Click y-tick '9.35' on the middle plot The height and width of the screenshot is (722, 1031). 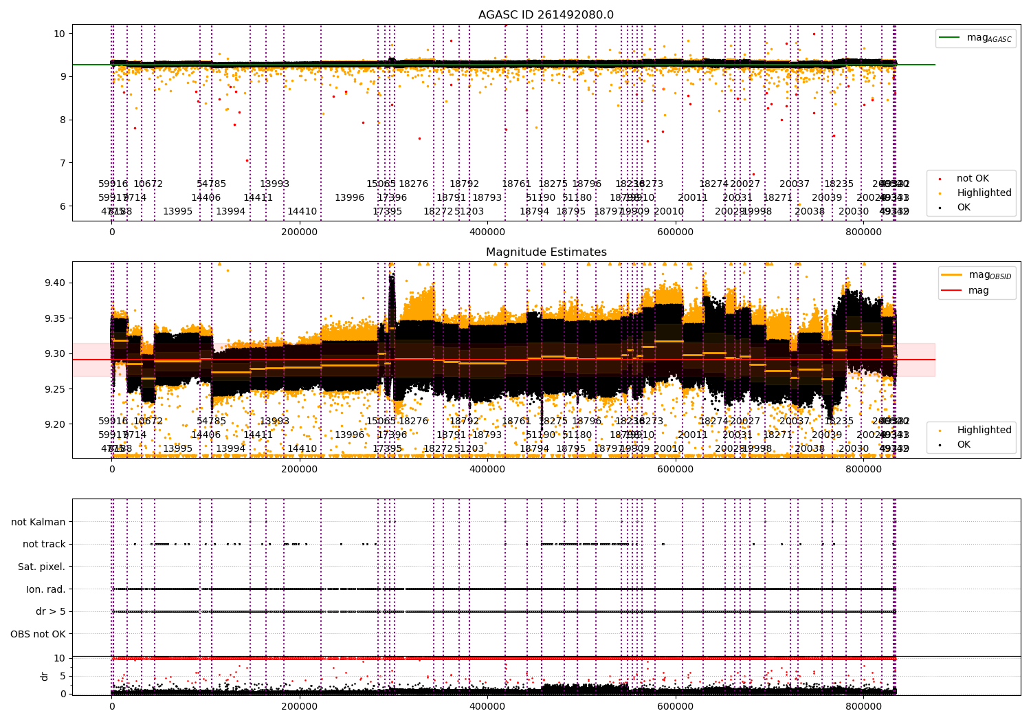click(x=55, y=318)
